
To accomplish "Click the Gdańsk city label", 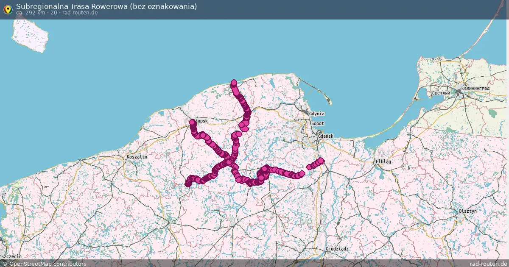I will point(325,136).
